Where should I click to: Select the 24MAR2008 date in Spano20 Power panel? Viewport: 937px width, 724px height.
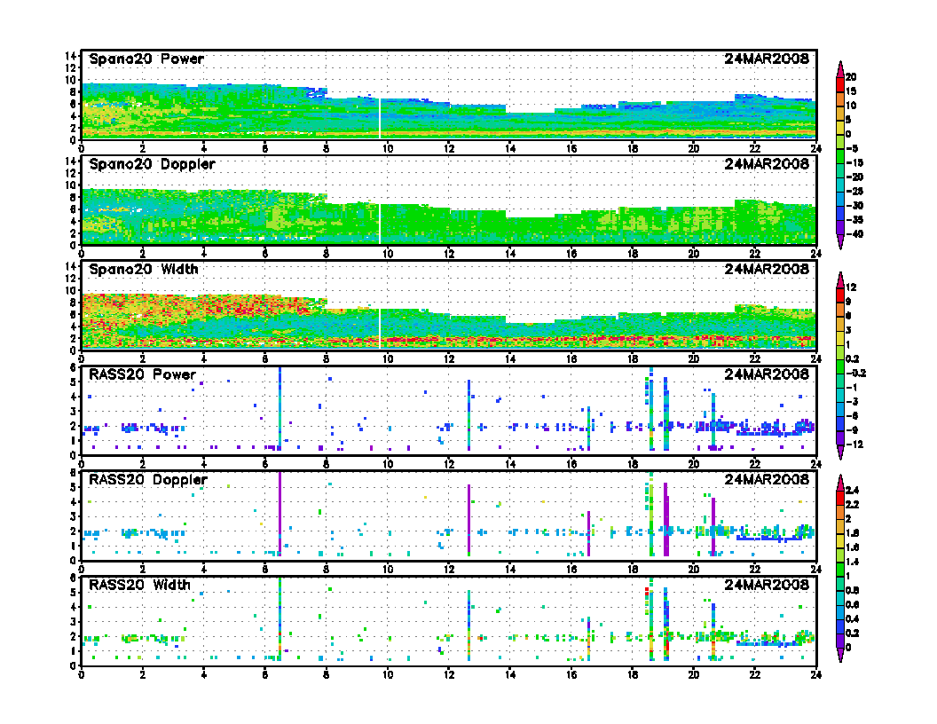pos(767,59)
